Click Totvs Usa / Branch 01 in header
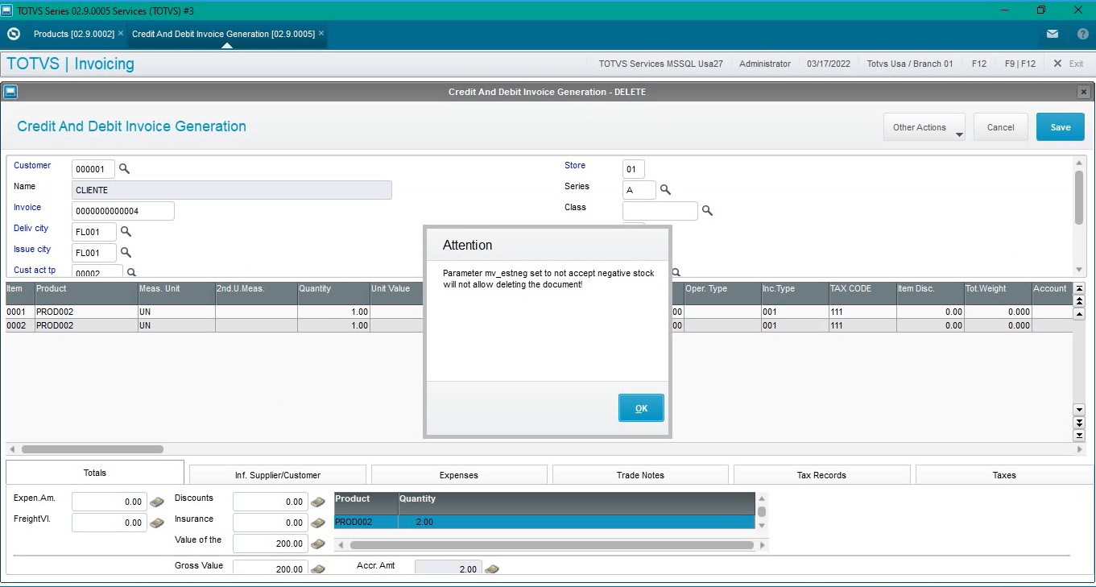 (x=910, y=64)
